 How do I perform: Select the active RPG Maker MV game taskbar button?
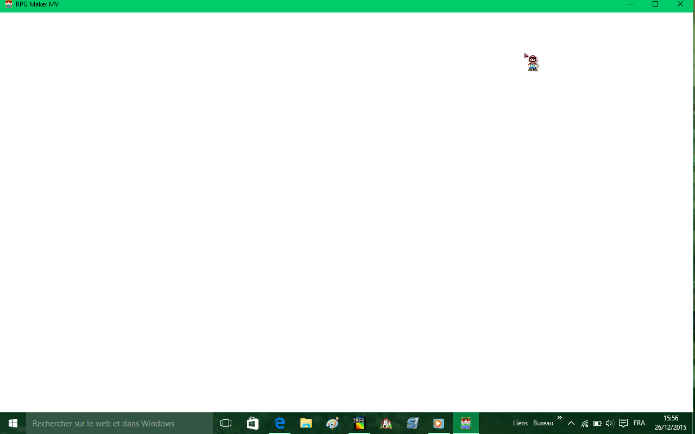[x=465, y=423]
